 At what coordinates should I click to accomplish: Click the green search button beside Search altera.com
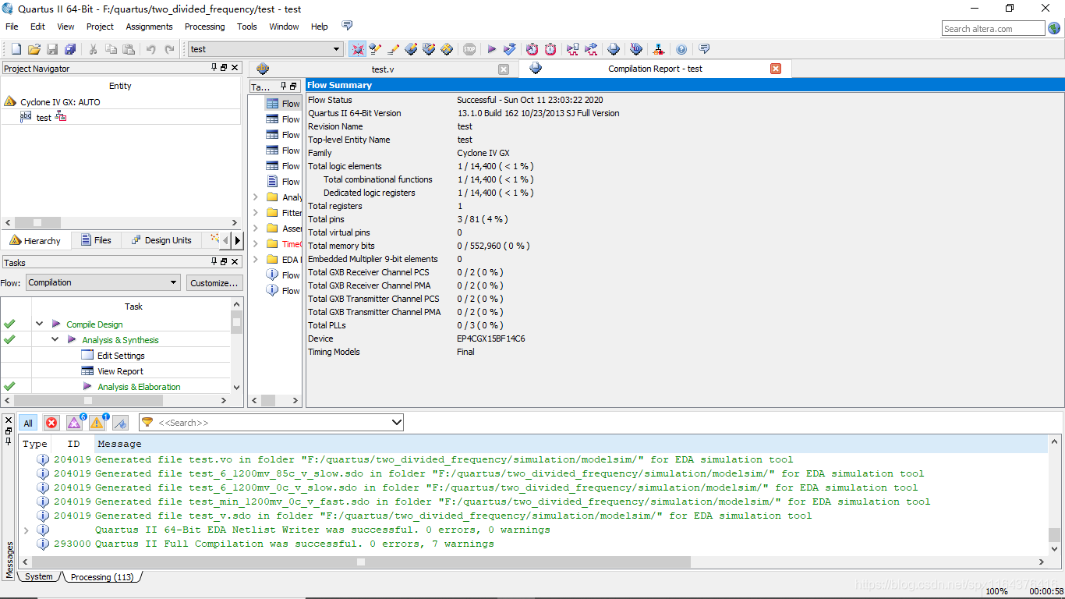pos(1054,28)
